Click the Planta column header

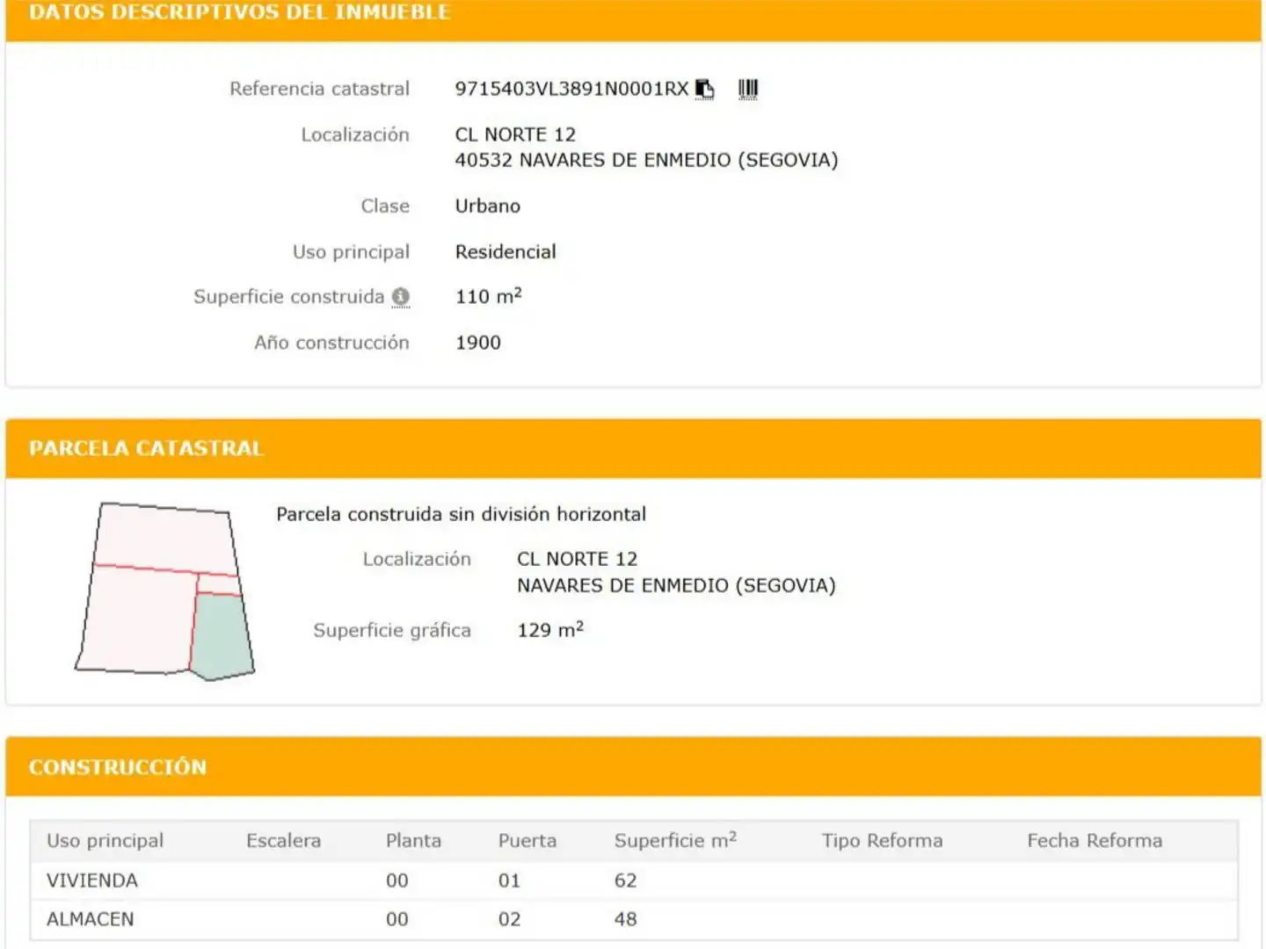[x=413, y=841]
